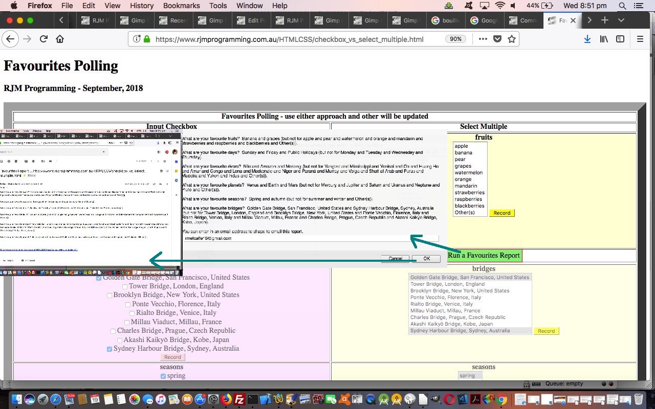Check the Tower Bridge, London checkbox
The image size is (655, 409).
(125, 287)
